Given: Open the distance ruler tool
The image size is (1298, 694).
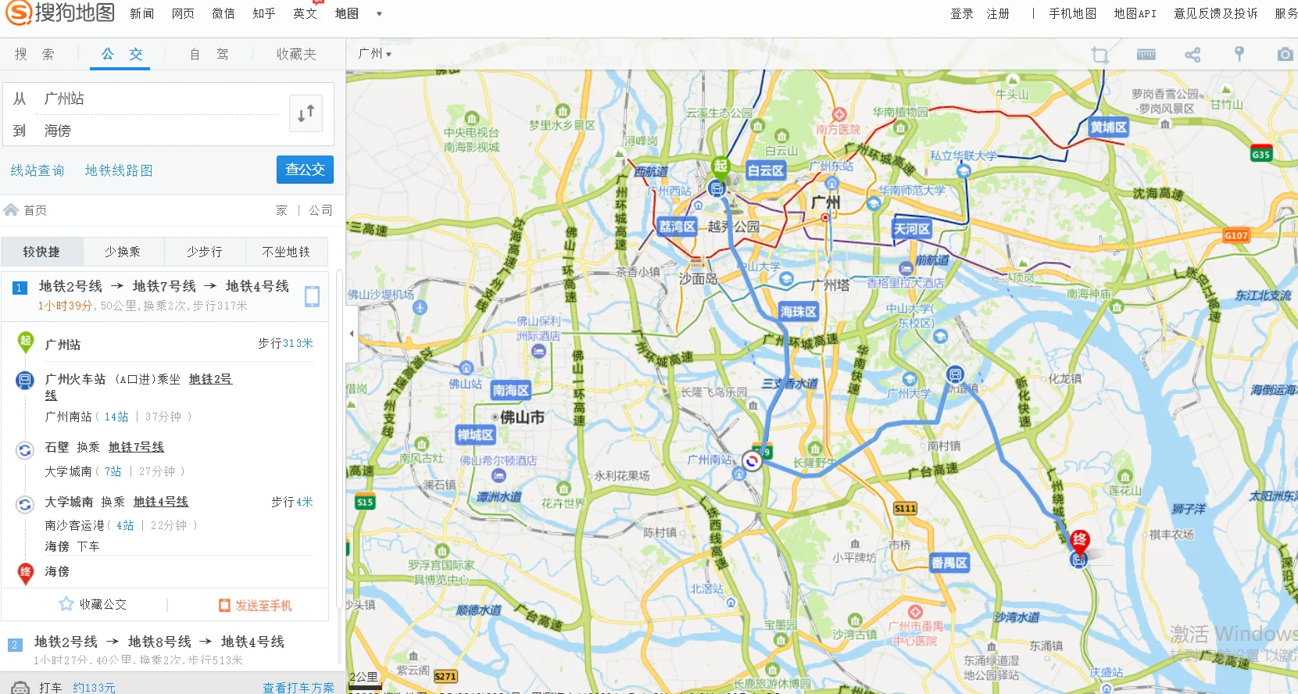Looking at the screenshot, I should (x=1146, y=54).
